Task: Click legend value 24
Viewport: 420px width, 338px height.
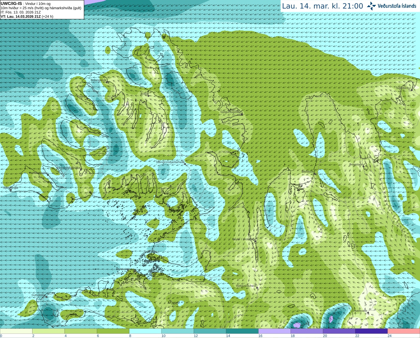Action: [389, 336]
